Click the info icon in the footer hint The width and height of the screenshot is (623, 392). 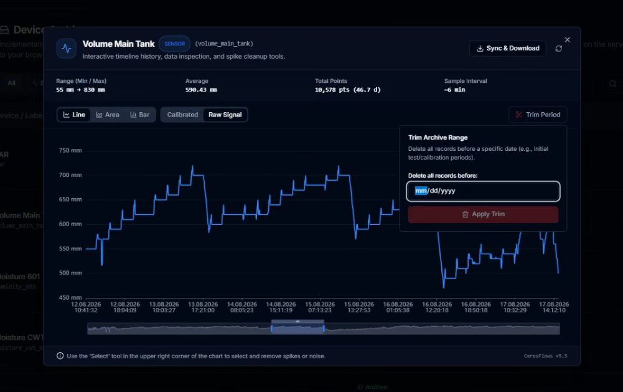[x=60, y=356]
